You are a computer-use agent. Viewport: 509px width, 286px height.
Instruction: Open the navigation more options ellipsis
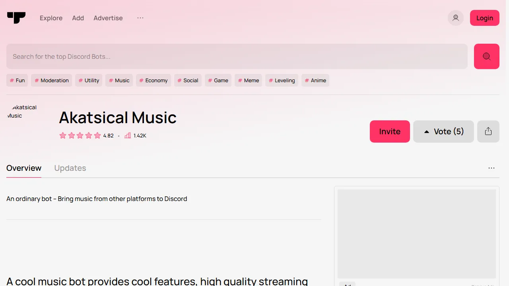pyautogui.click(x=140, y=18)
